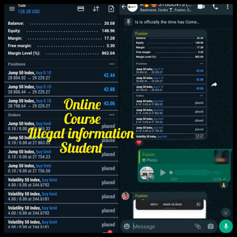Tap REPLY in the notification preview
Image resolution: width=237 pixels, height=237 pixels.
pyautogui.click(x=154, y=205)
